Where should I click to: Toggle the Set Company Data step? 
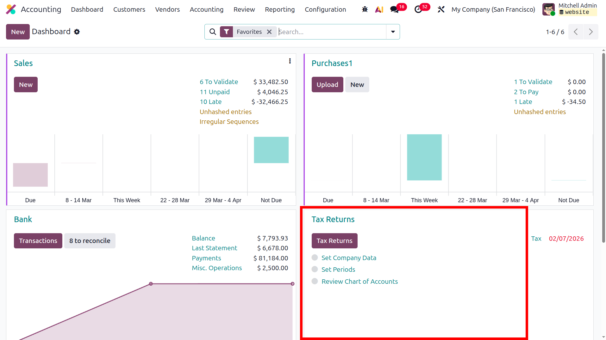pos(315,258)
